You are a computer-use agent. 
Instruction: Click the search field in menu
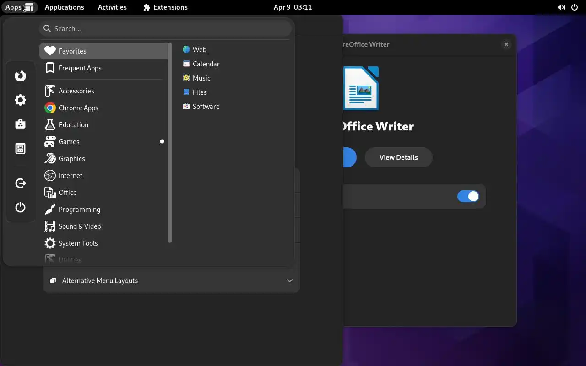click(165, 28)
